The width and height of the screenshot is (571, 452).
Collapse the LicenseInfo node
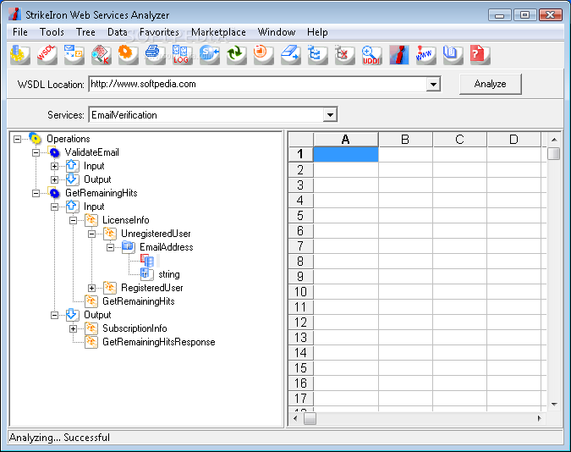click(x=73, y=220)
